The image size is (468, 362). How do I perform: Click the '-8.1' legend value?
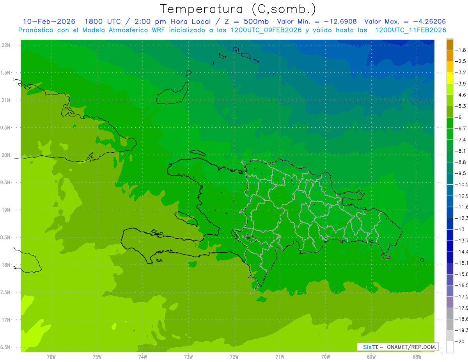point(461,151)
